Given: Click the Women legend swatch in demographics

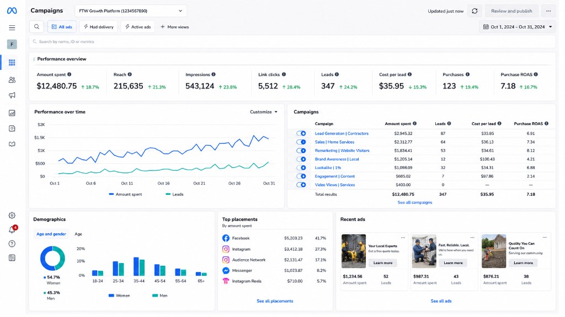Looking at the screenshot, I should click(x=111, y=296).
